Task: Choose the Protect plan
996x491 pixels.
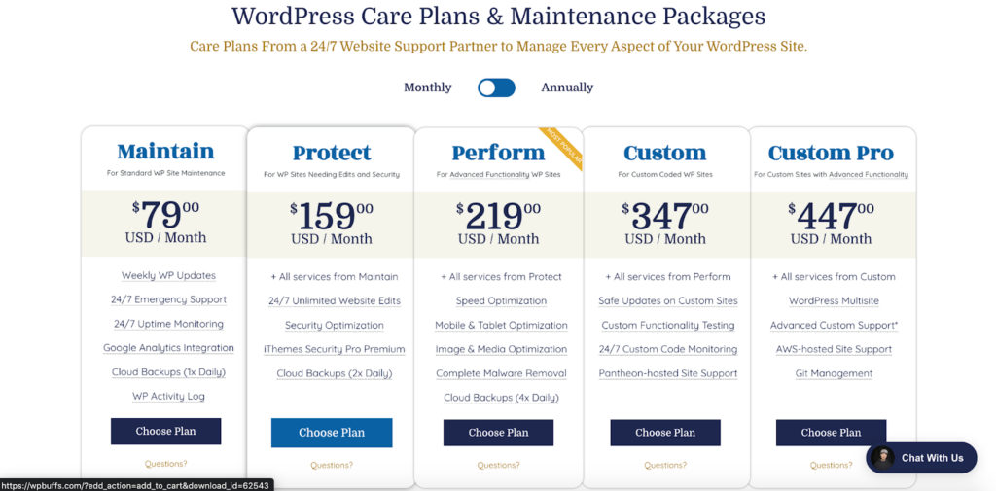Action: [x=332, y=433]
